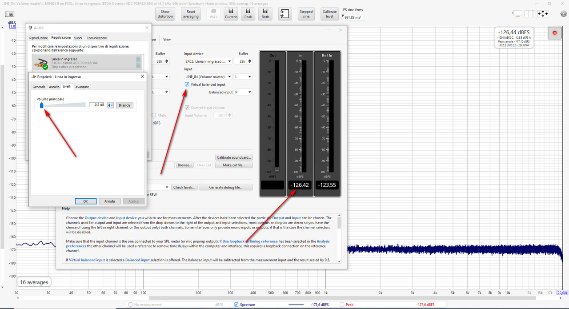Click Make cal file button
The height and width of the screenshot is (309, 569).
click(x=234, y=165)
